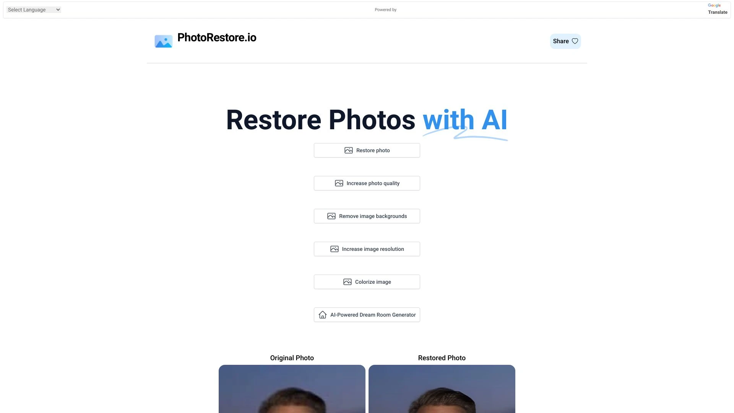Click the Share button
Viewport: 734px width, 413px height.
pos(565,41)
